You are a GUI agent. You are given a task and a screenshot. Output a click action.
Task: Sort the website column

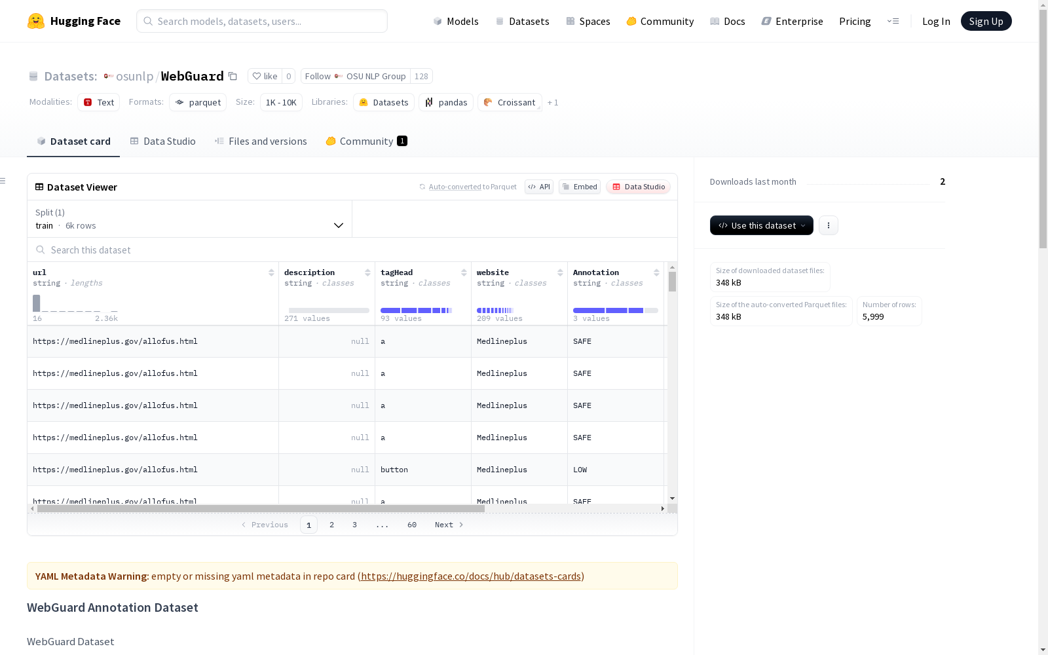point(560,272)
